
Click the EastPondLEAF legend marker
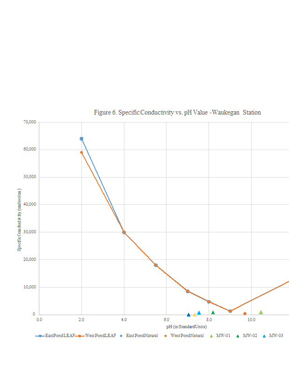click(41, 336)
